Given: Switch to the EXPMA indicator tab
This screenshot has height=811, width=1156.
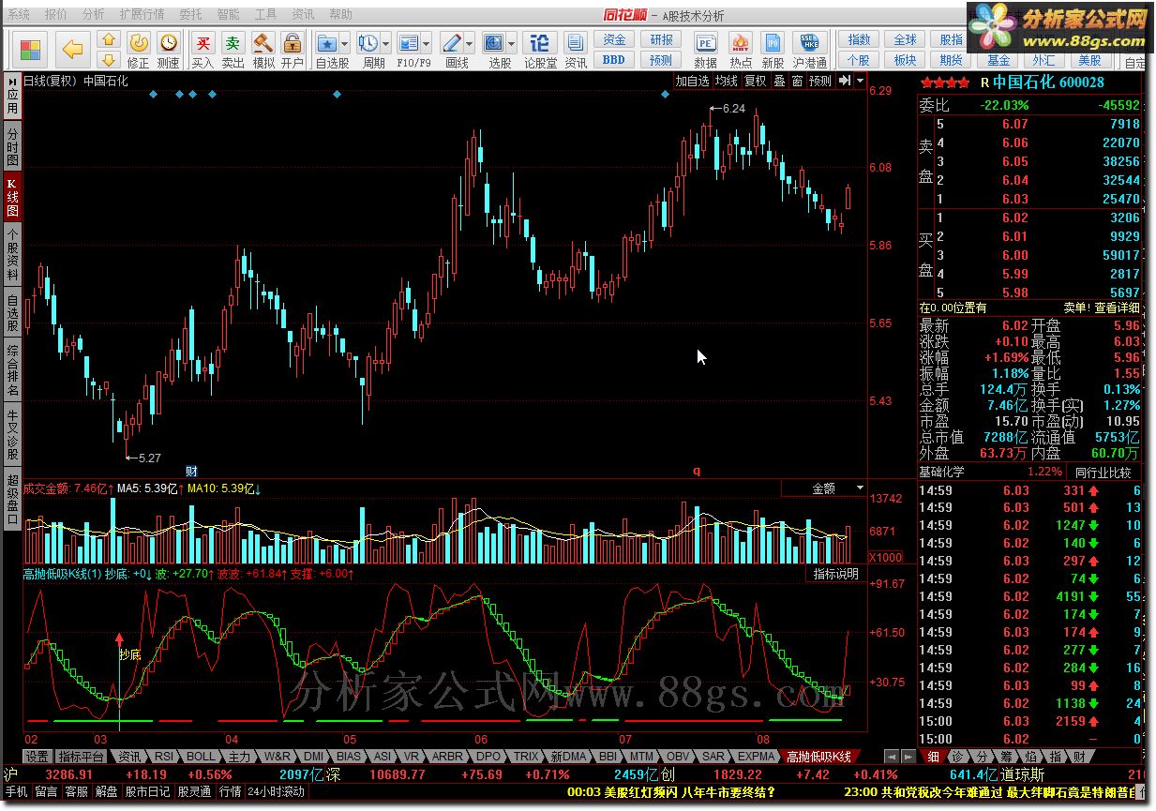Looking at the screenshot, I should pos(755,757).
